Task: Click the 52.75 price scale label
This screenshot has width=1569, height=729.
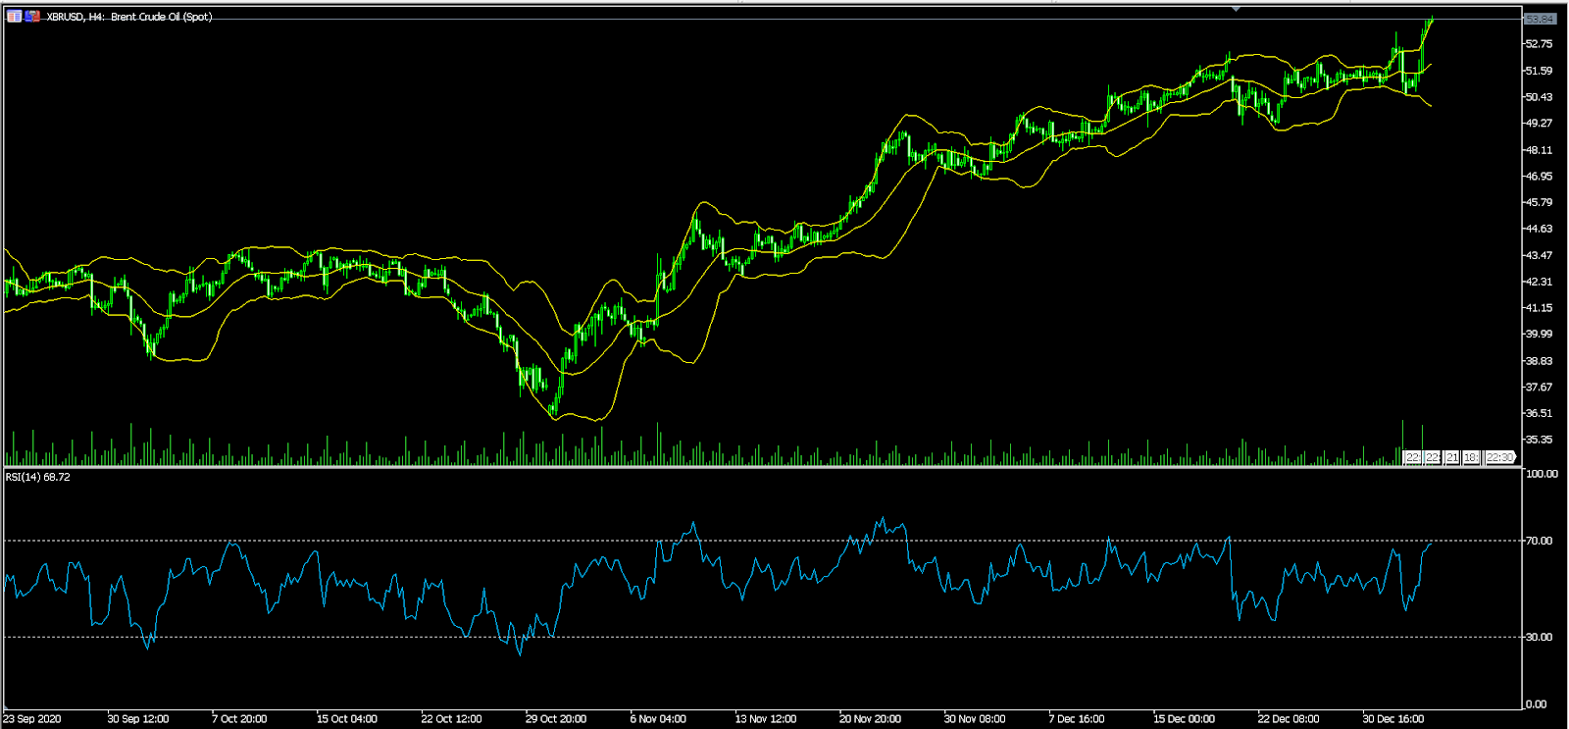Action: 1539,44
